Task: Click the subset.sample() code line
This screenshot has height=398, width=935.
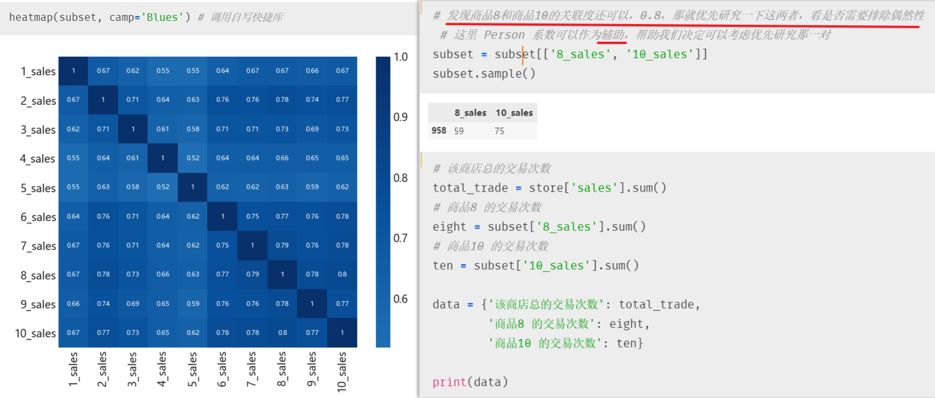Action: tap(484, 73)
